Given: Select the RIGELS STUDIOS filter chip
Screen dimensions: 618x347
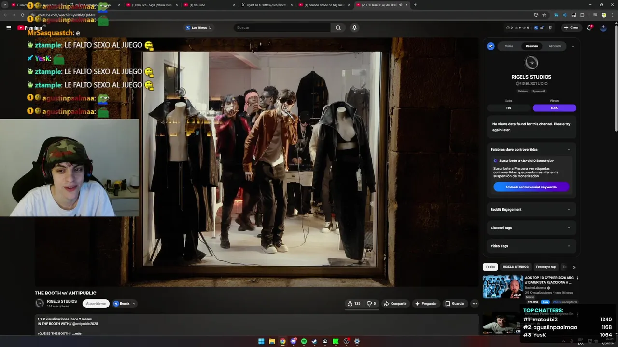Looking at the screenshot, I should pyautogui.click(x=515, y=267).
